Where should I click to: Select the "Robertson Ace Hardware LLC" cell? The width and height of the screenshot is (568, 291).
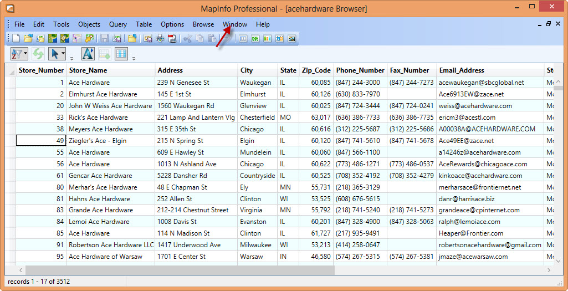point(110,245)
